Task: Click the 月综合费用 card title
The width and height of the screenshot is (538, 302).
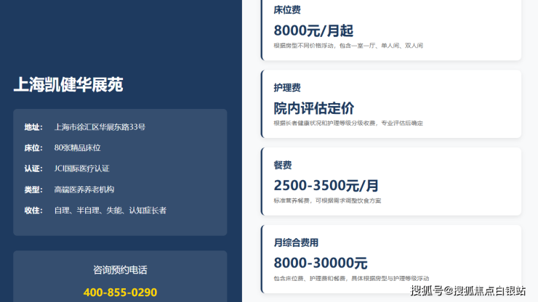Action: tap(296, 242)
